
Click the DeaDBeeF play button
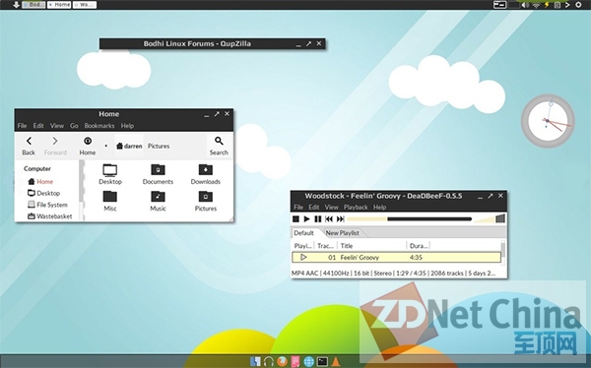tap(306, 218)
